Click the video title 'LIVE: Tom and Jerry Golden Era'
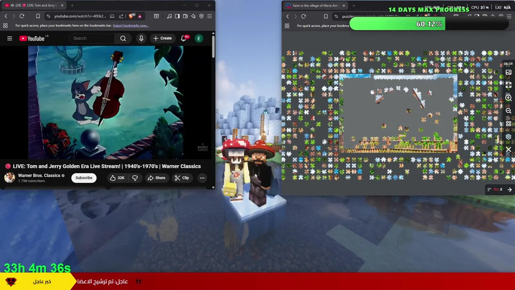This screenshot has width=515, height=290. (107, 166)
